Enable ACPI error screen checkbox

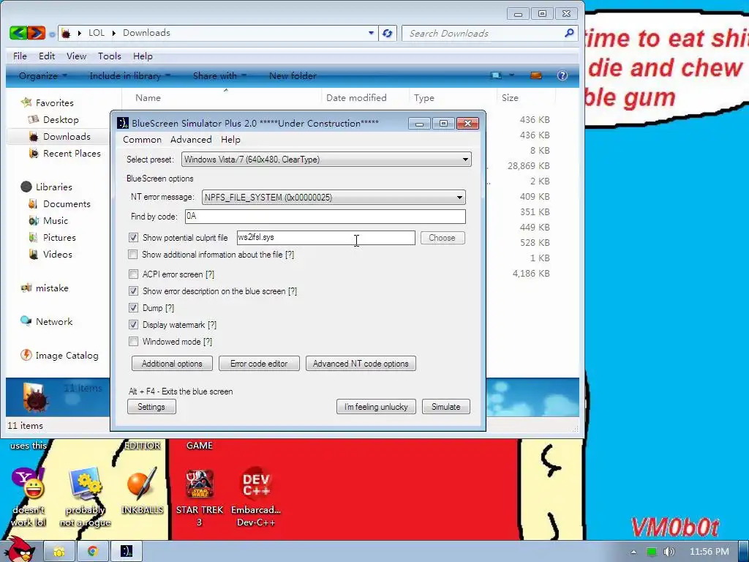[133, 274]
